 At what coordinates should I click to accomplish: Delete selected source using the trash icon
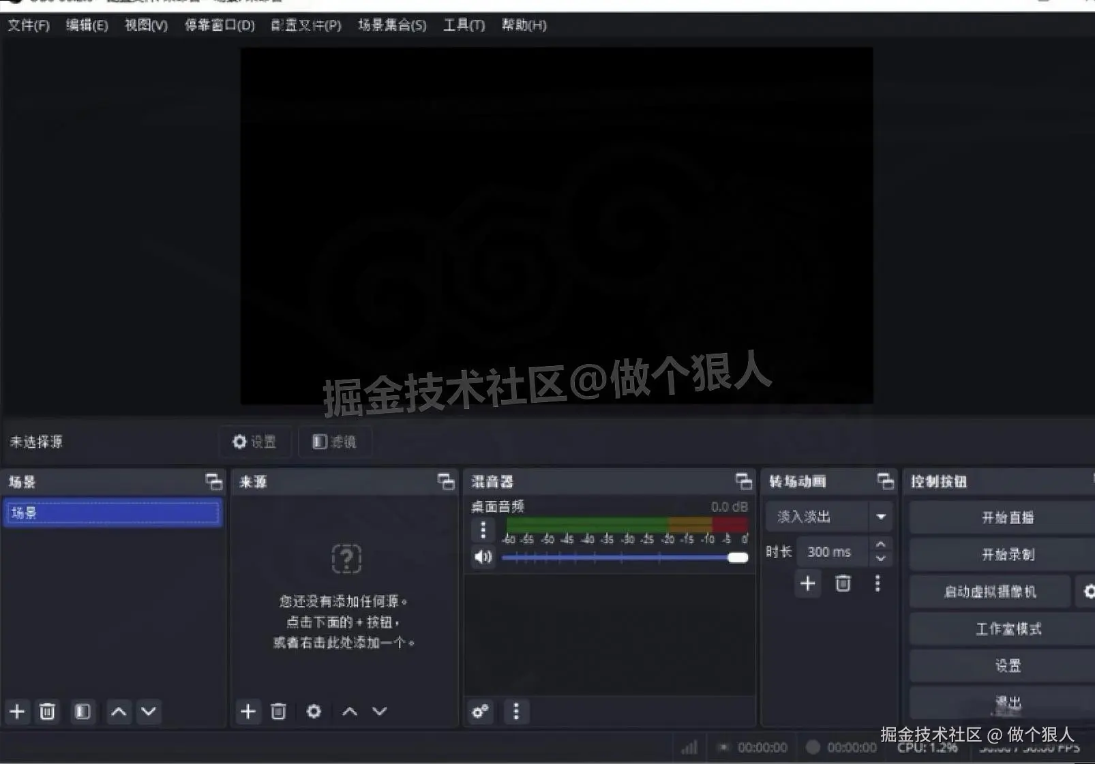tap(278, 712)
